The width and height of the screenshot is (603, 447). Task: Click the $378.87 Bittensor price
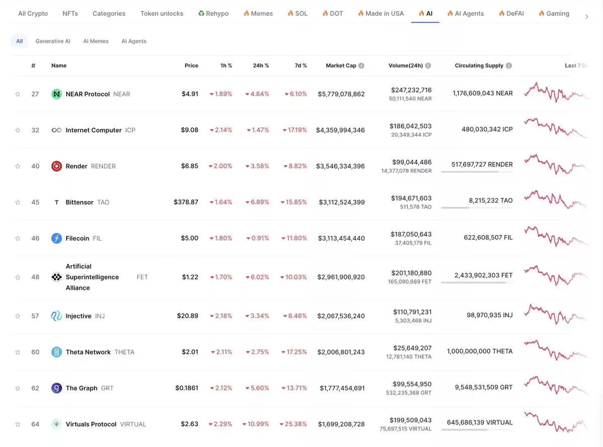pyautogui.click(x=186, y=202)
